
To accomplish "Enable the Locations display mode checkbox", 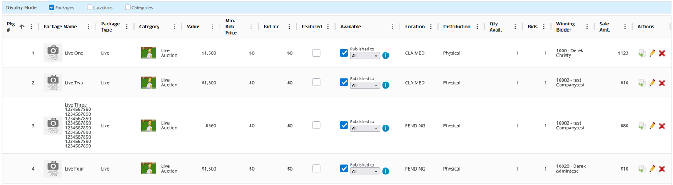I will click(x=90, y=7).
